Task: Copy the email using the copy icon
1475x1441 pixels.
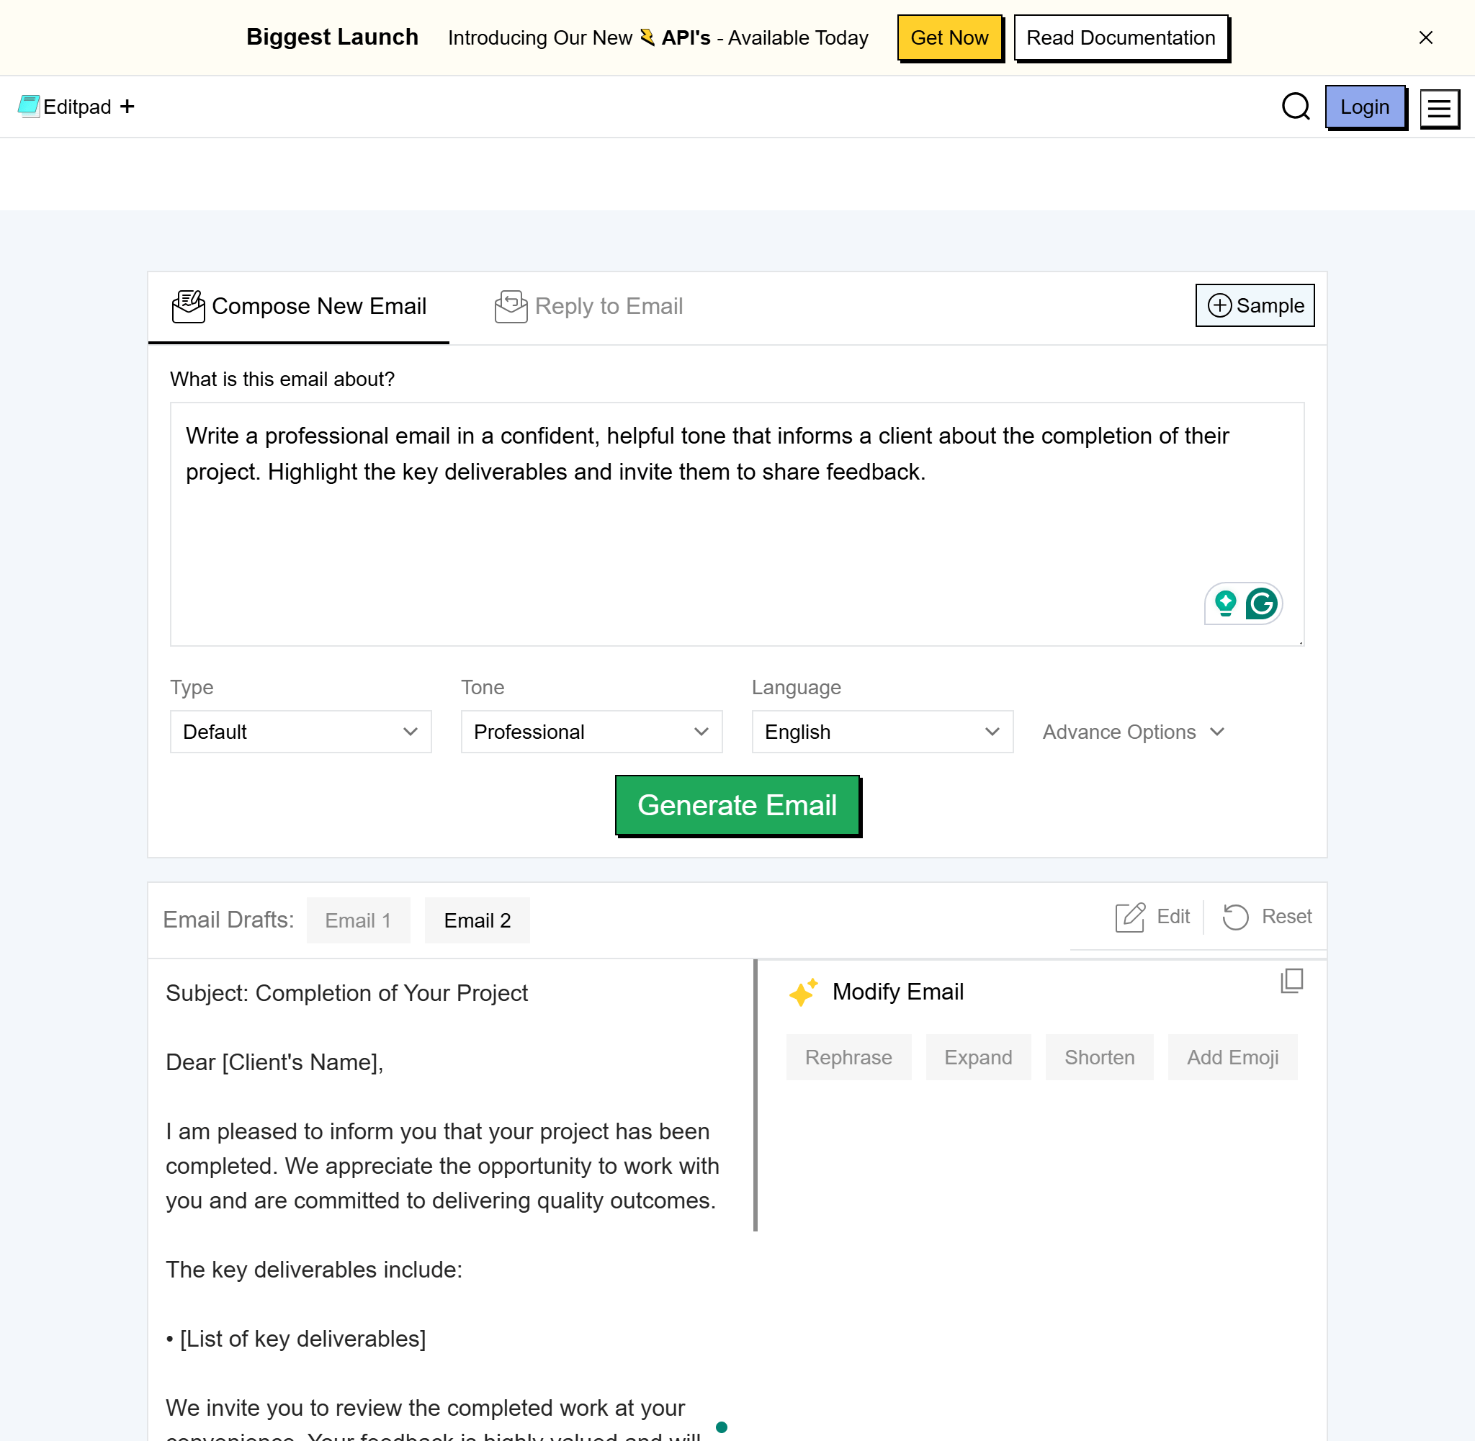Action: tap(1291, 981)
